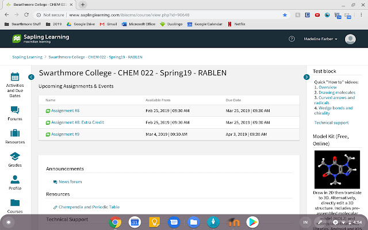
Task: Open the Duolingo bookmark
Action: tap(171, 24)
